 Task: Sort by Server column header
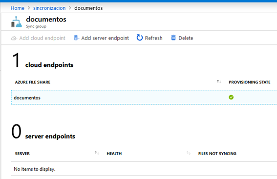coord(22,154)
